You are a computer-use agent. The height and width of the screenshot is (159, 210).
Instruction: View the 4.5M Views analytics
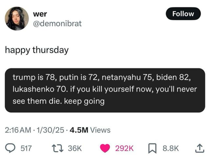pos(90,130)
